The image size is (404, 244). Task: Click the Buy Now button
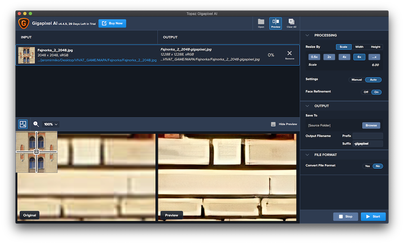[x=112, y=23]
